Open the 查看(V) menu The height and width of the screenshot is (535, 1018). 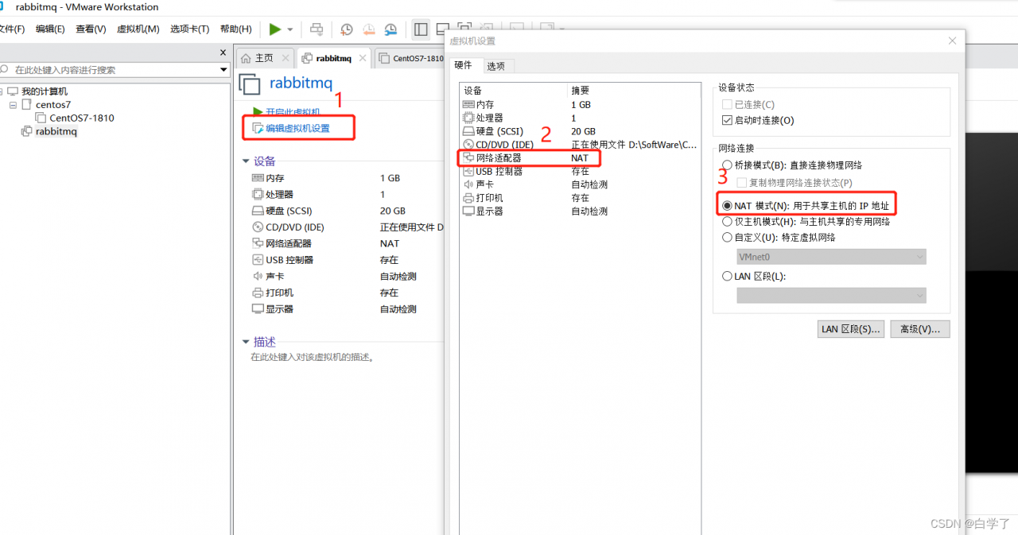tap(91, 29)
